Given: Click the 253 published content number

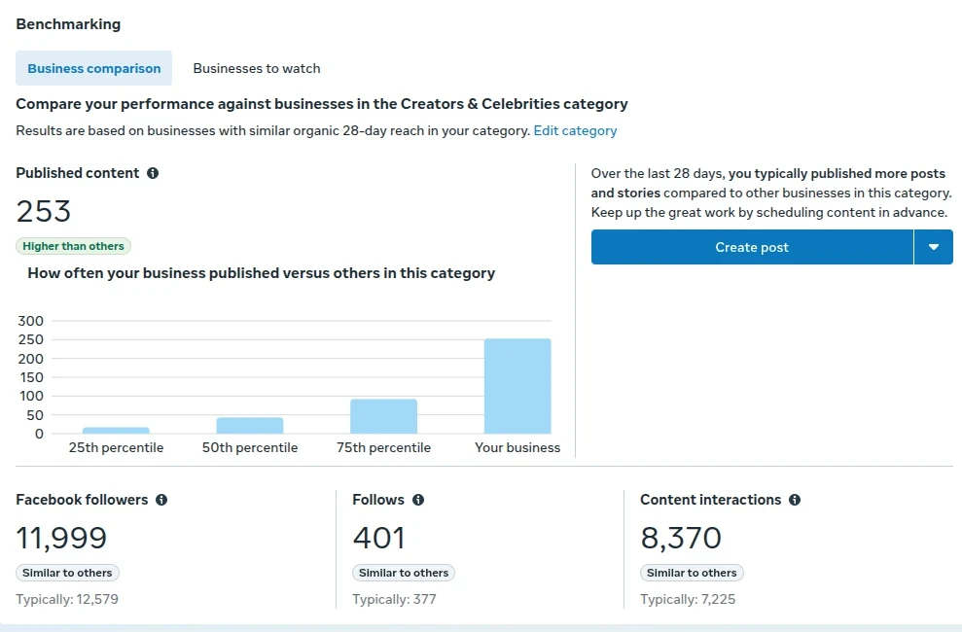Looking at the screenshot, I should (x=44, y=211).
